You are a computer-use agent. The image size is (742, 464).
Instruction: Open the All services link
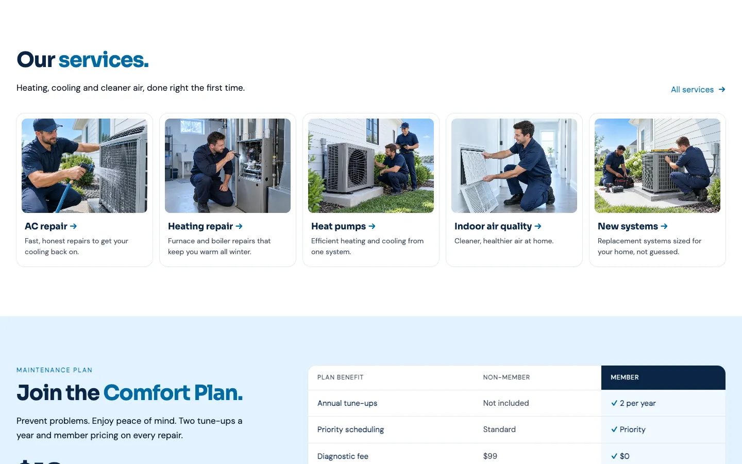tap(698, 90)
